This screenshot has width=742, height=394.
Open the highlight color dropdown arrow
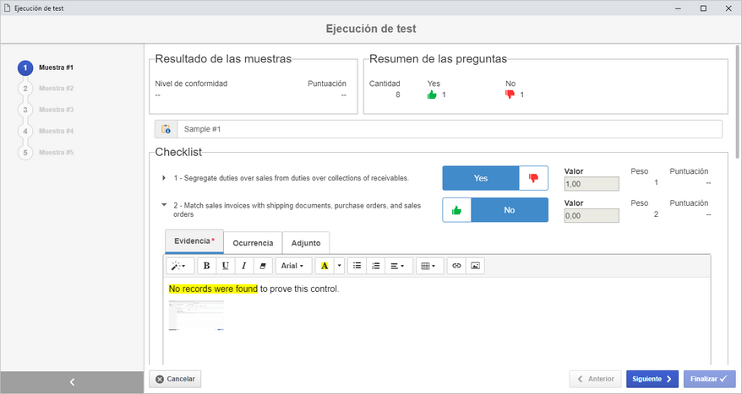[339, 266]
